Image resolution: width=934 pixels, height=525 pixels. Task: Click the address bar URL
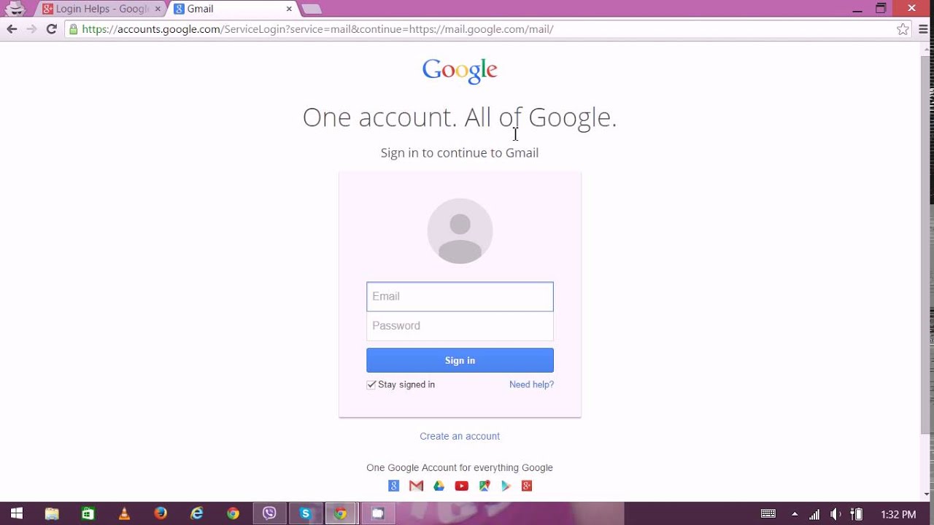coord(317,29)
